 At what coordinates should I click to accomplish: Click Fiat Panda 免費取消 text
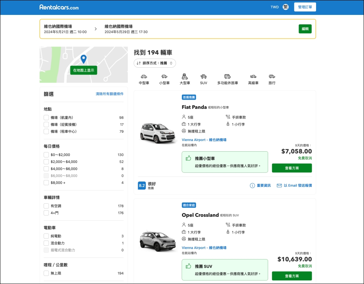point(305,158)
